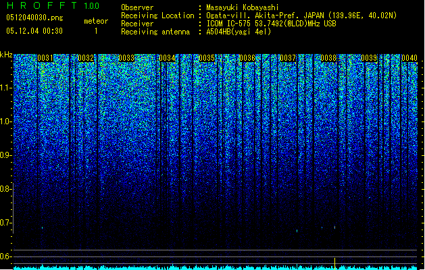This screenshot has width=425, height=270.
Task: Click the A504HB yagi antenna text
Action: click(x=239, y=32)
